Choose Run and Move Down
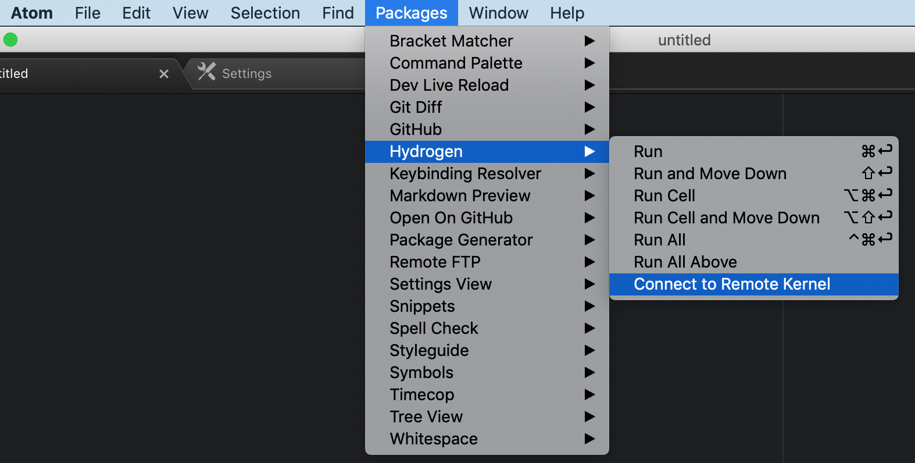This screenshot has width=915, height=463. [x=710, y=173]
